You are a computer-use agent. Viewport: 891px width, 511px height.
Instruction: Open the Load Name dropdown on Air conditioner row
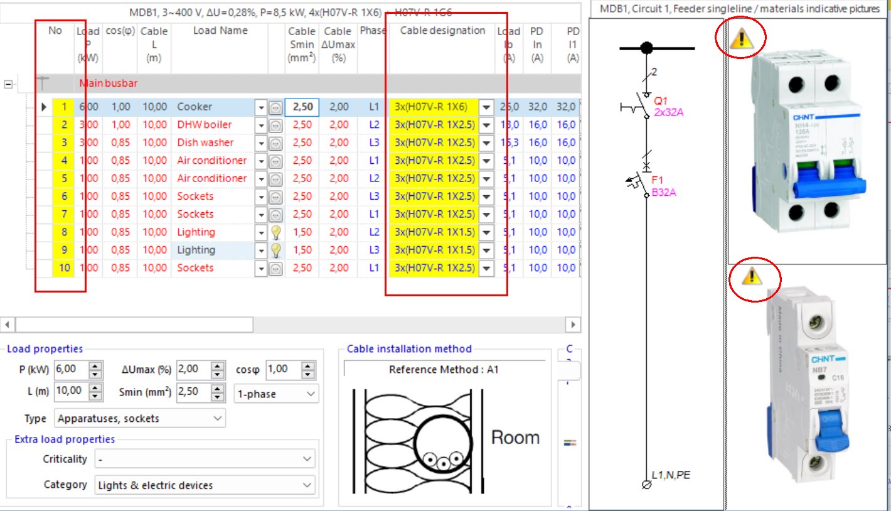(261, 160)
